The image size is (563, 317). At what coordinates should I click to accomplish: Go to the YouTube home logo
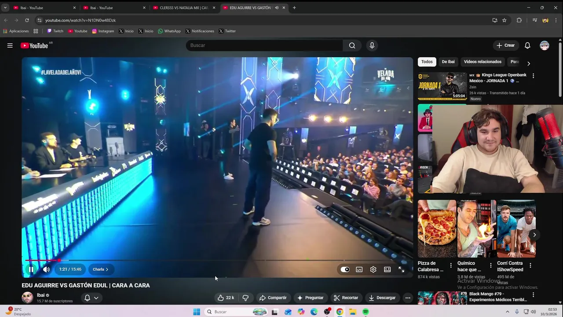[x=34, y=45]
